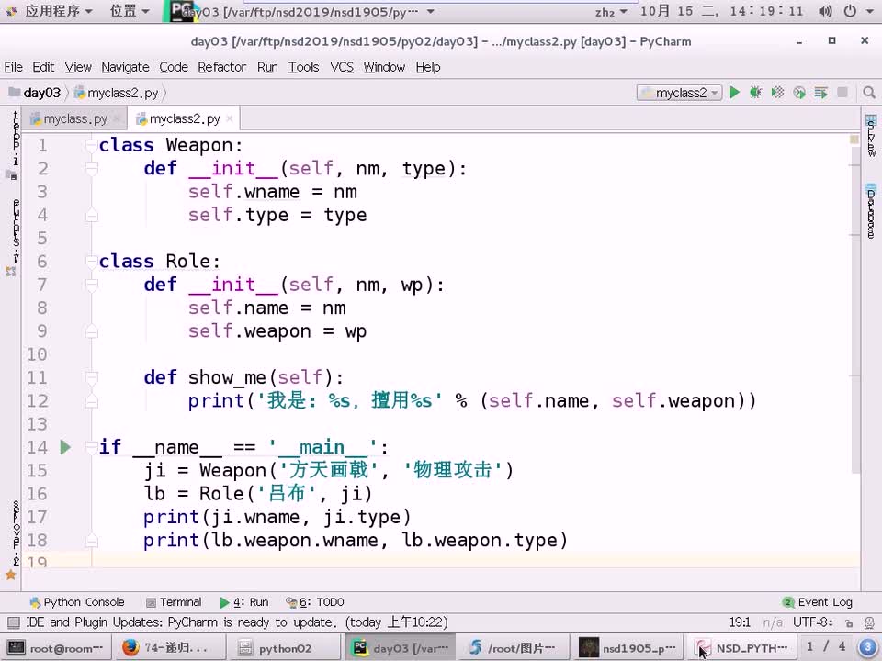This screenshot has width=882, height=661.
Task: Open Search Everywhere magnifier icon
Action: (869, 93)
